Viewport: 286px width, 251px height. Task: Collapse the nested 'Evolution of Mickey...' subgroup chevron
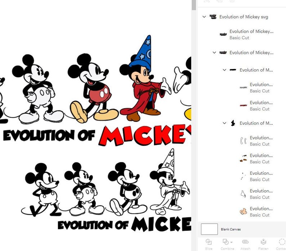(214, 53)
